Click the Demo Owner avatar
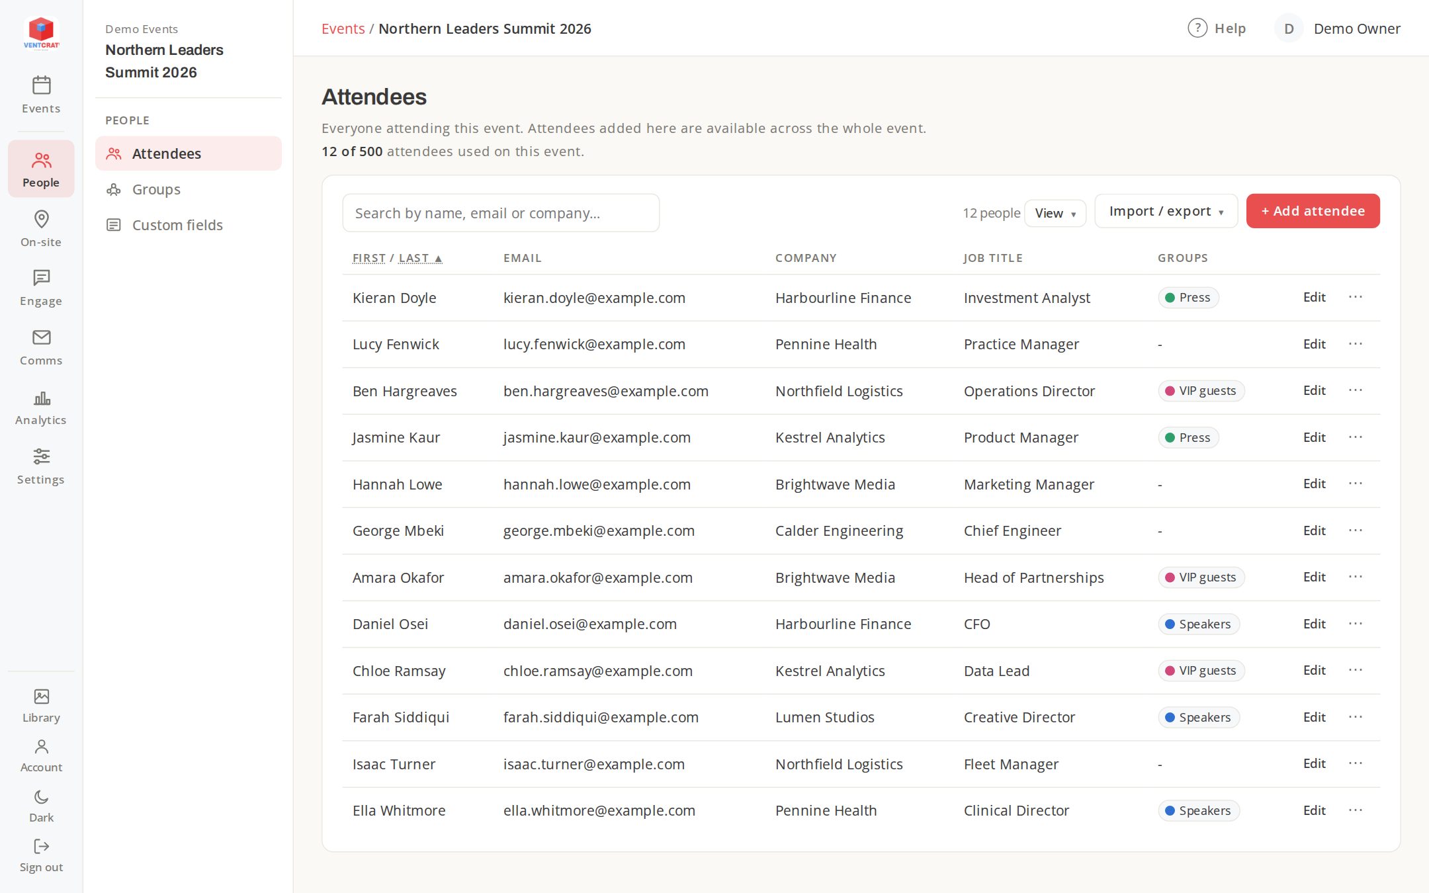Viewport: 1429px width, 893px height. [x=1288, y=28]
